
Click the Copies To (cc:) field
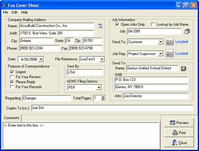point(112,108)
